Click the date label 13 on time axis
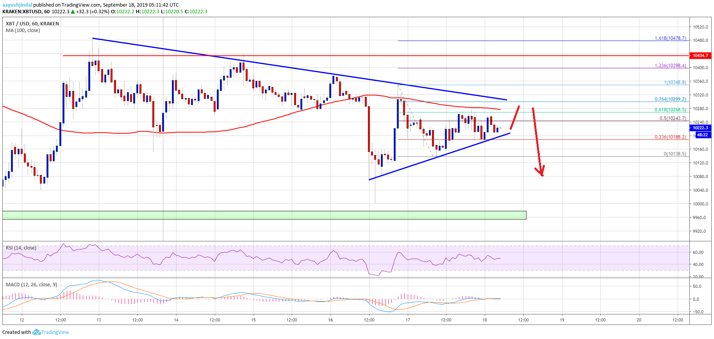Screen dimensions: 714x339 99,320
